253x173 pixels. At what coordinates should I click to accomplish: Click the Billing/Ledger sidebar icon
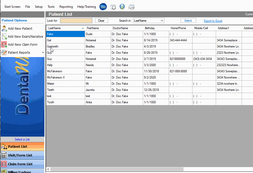(x=4, y=171)
